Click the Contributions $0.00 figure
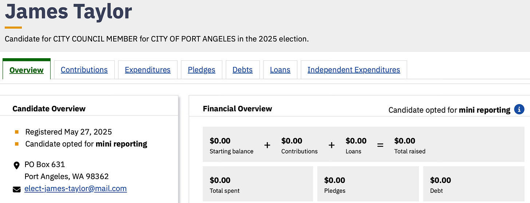The height and width of the screenshot is (203, 530). [x=292, y=141]
